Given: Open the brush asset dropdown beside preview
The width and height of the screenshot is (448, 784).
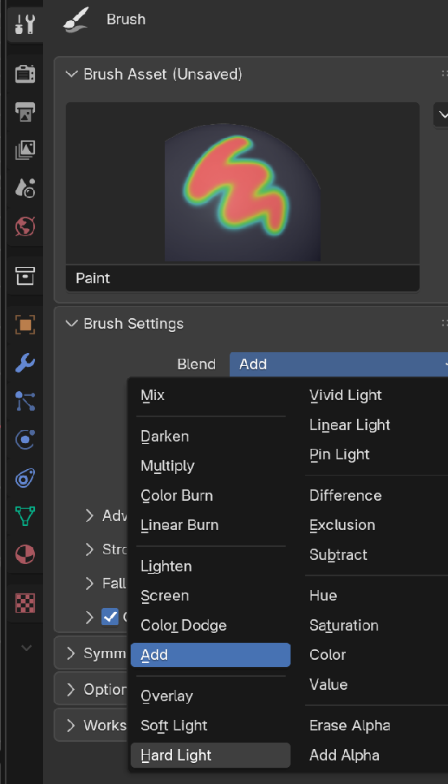Looking at the screenshot, I should (441, 115).
